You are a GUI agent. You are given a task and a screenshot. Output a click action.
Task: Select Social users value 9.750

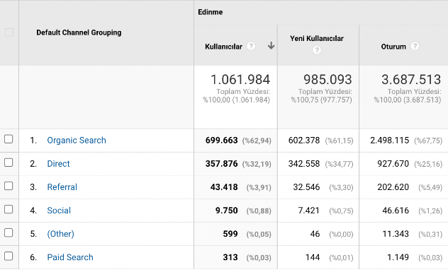pyautogui.click(x=227, y=211)
